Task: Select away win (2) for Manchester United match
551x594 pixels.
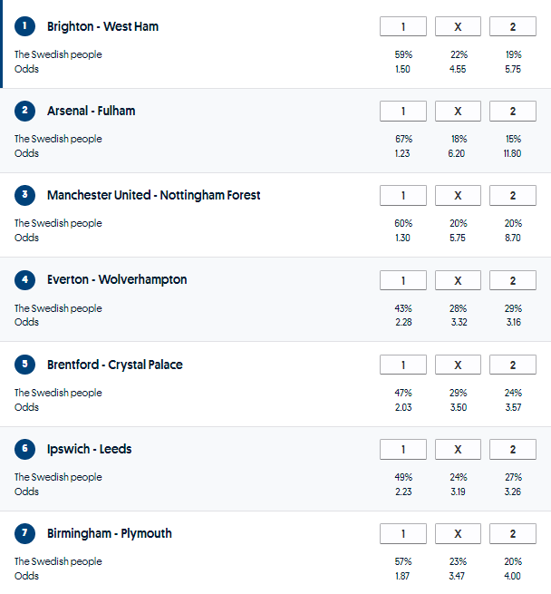Action: [x=513, y=195]
